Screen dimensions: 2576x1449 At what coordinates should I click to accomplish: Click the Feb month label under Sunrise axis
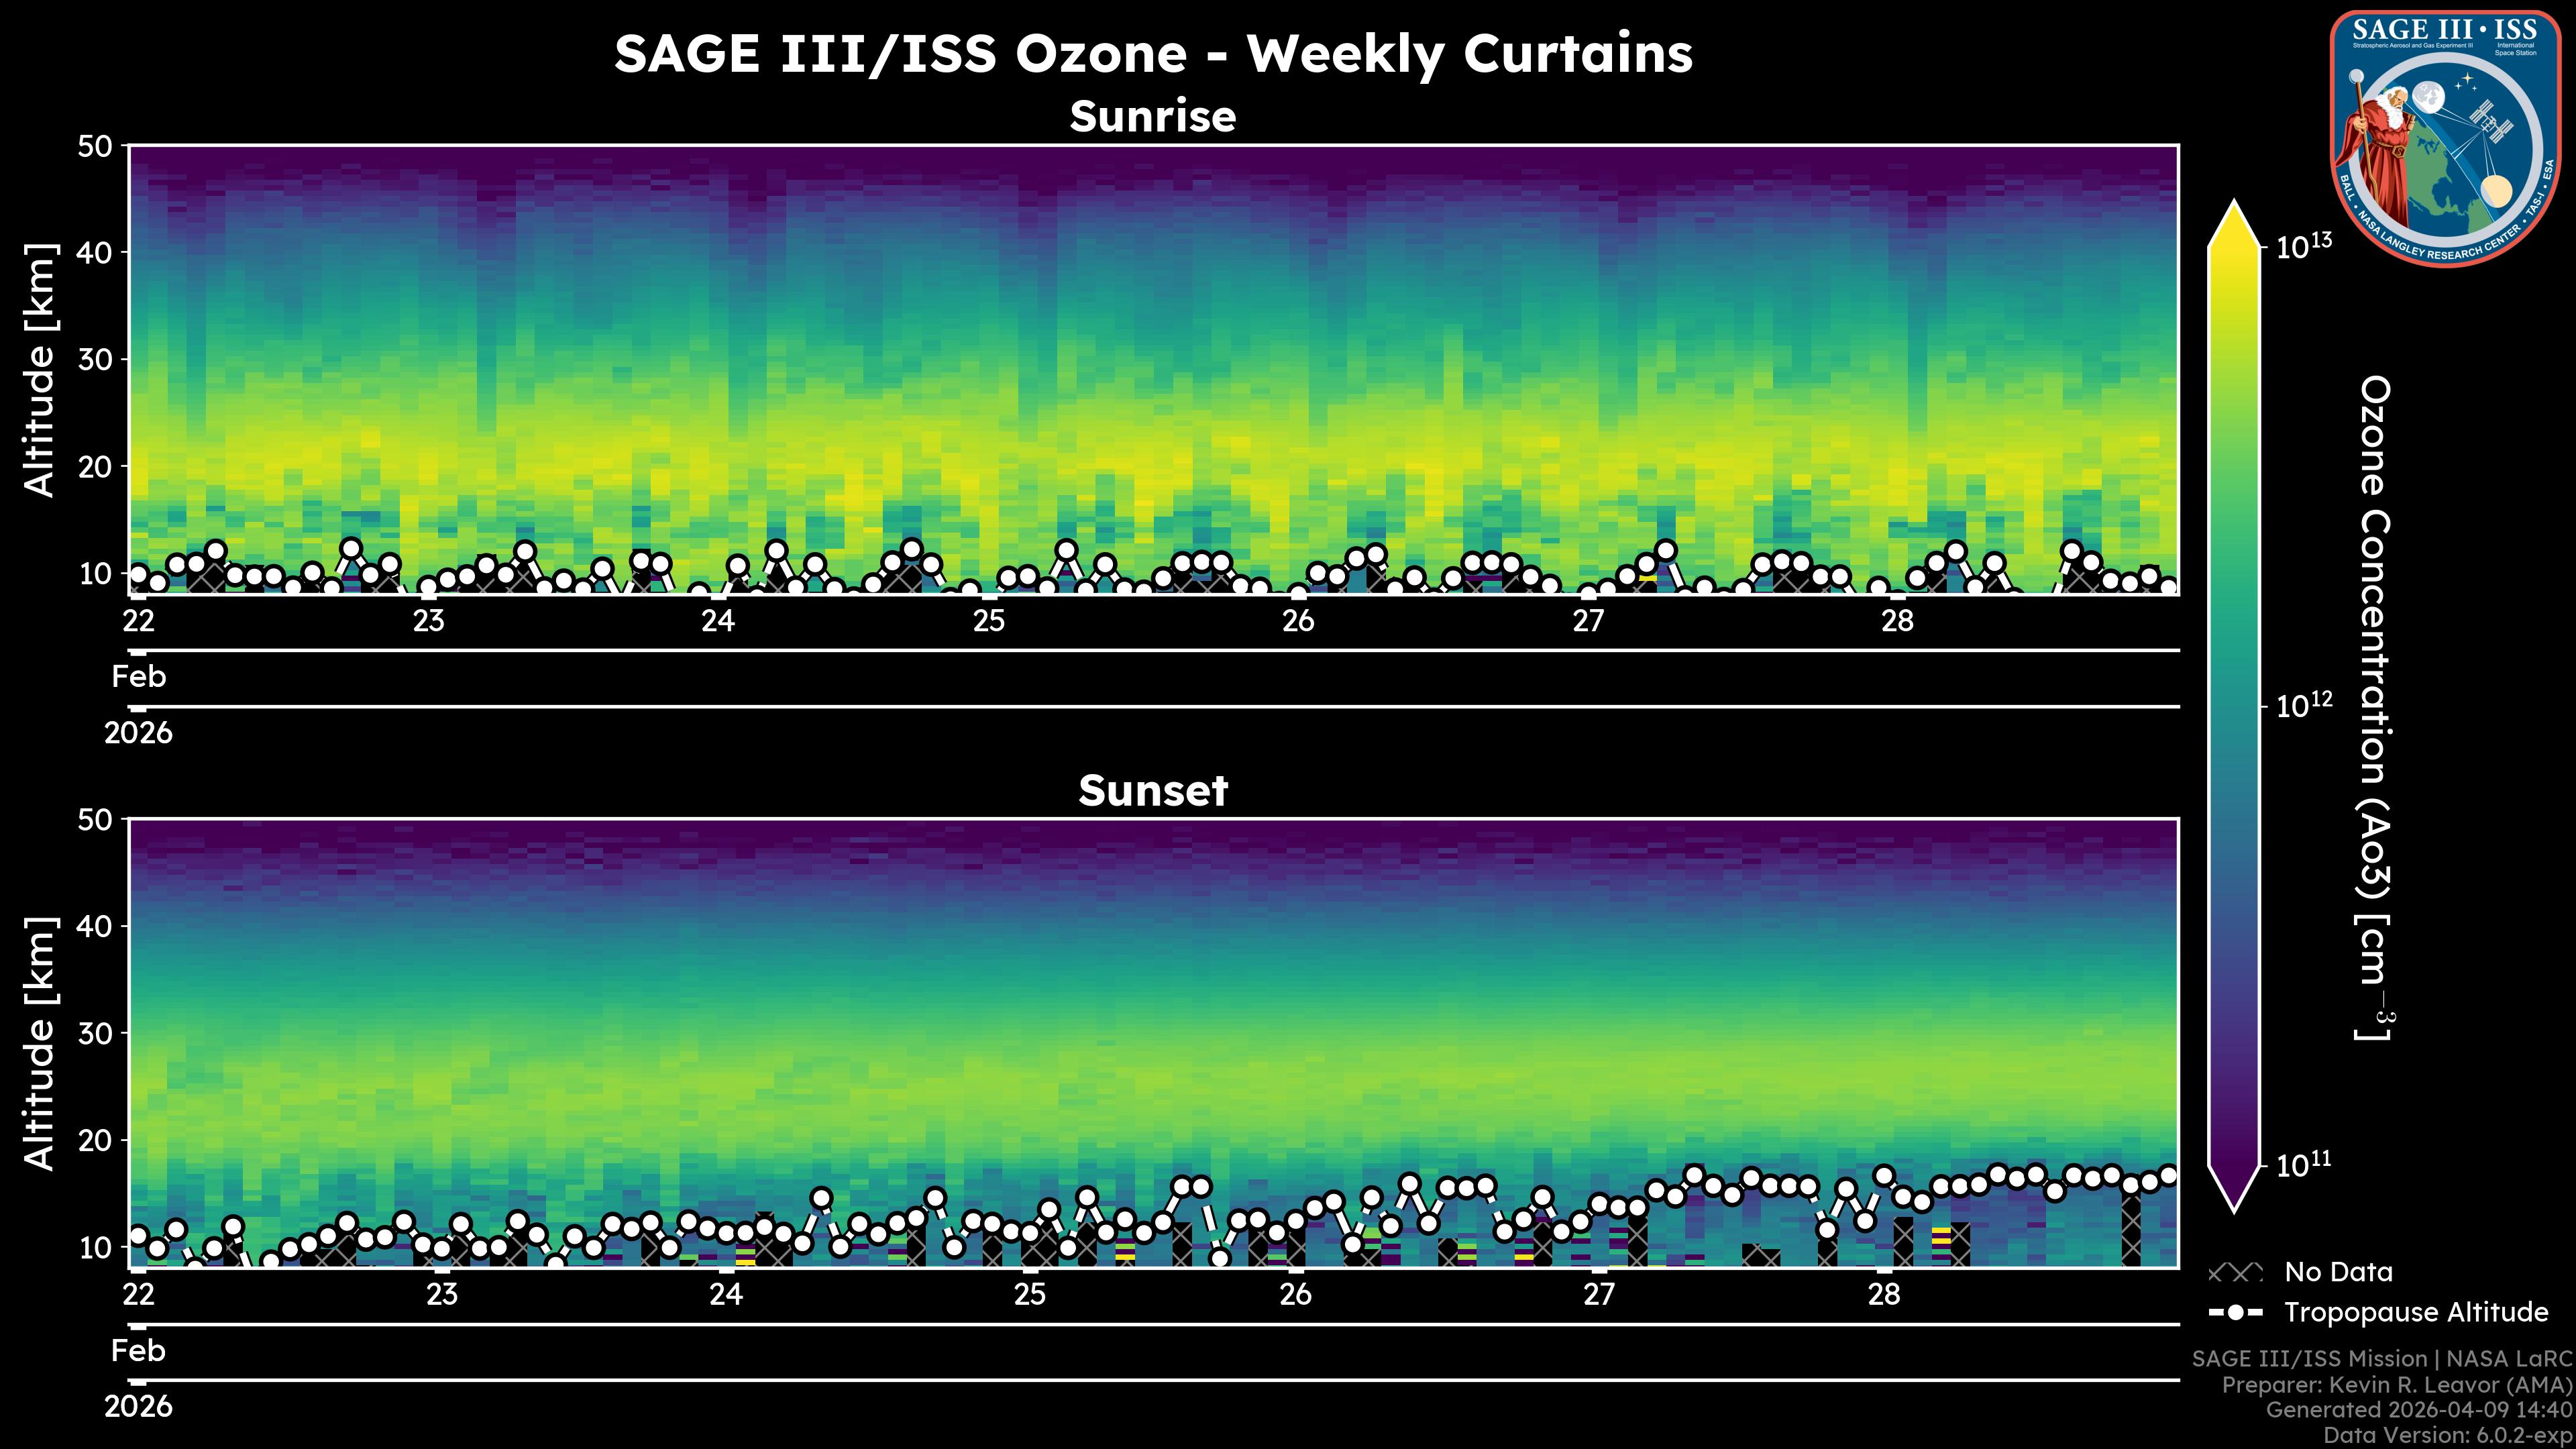click(x=138, y=677)
